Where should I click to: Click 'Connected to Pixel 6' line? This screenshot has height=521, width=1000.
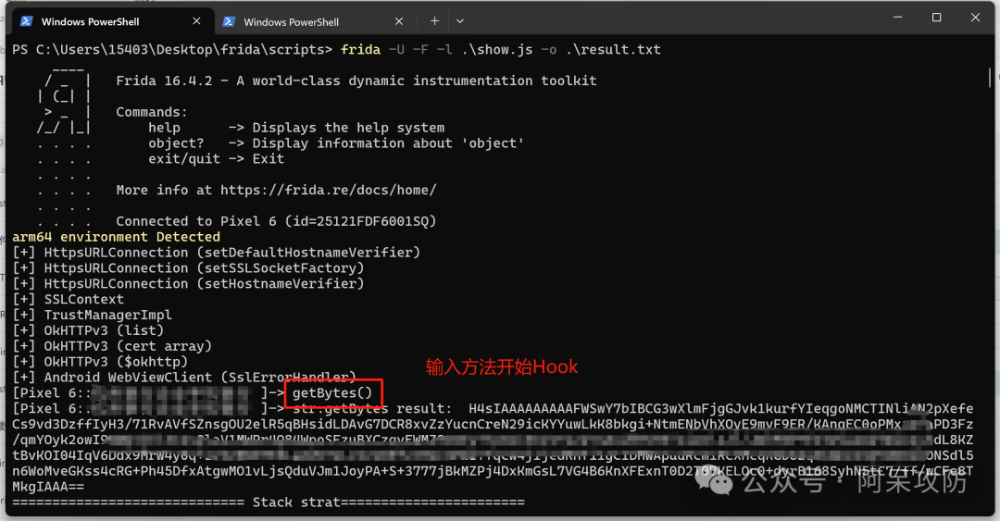(x=276, y=221)
